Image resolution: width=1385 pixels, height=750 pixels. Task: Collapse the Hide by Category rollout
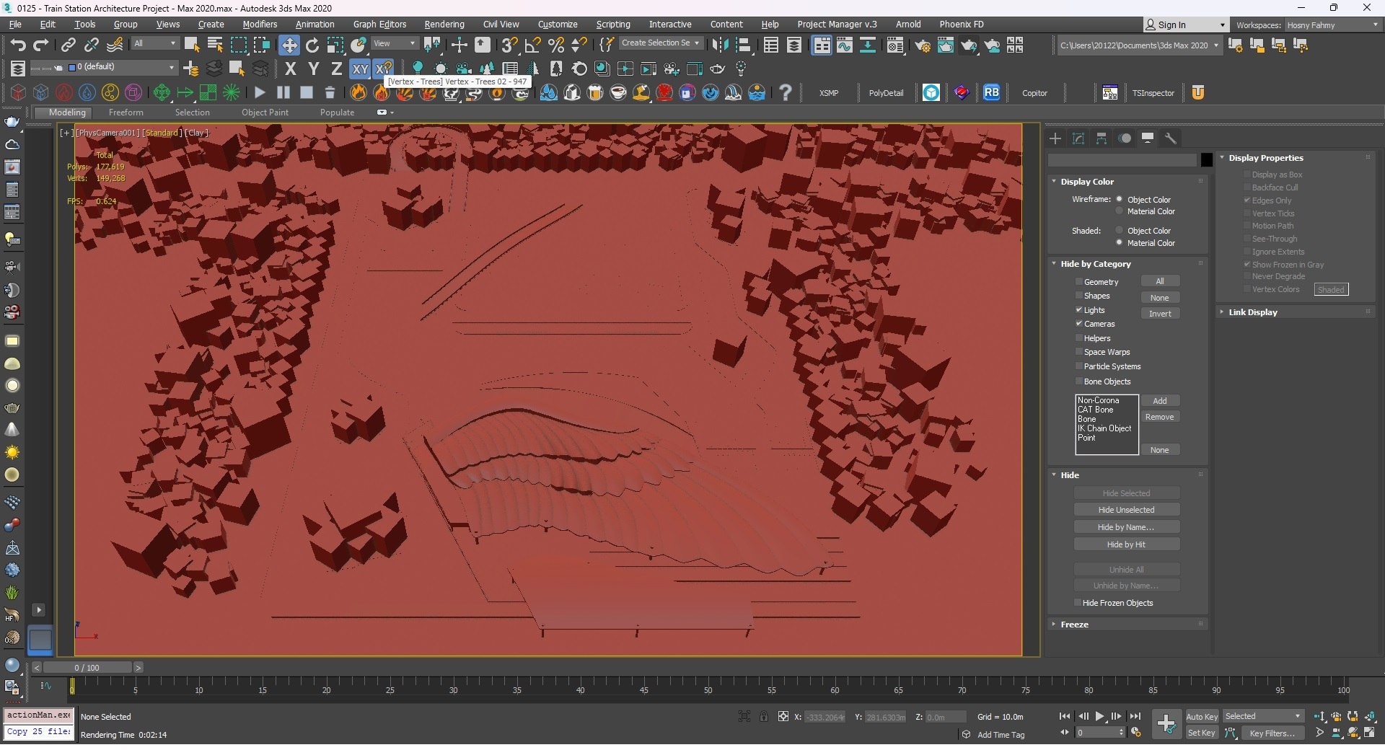tap(1095, 264)
